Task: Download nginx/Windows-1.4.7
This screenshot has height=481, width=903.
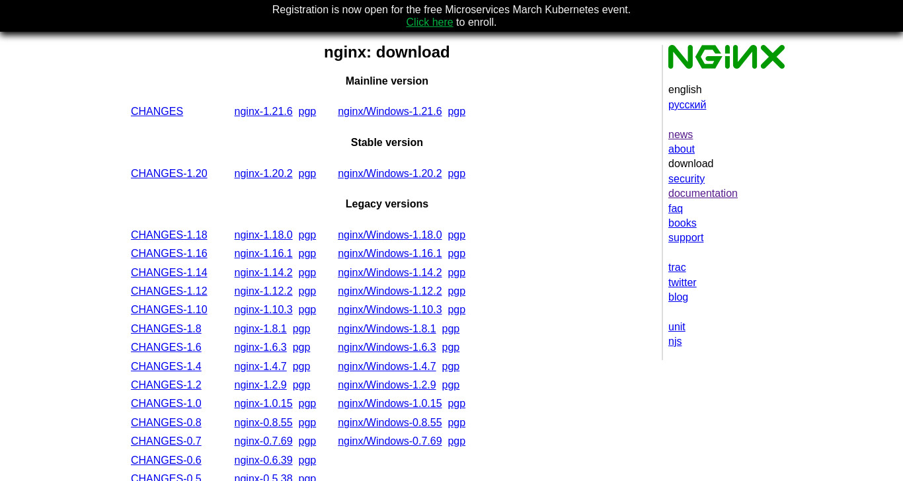Action: pos(387,367)
